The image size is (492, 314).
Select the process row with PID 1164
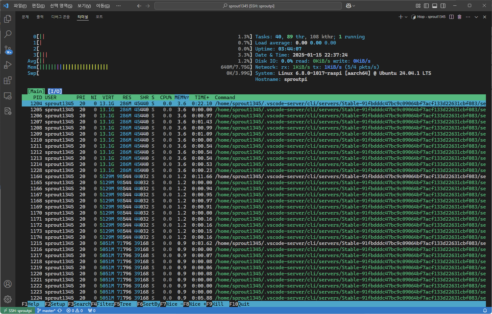tap(254, 177)
